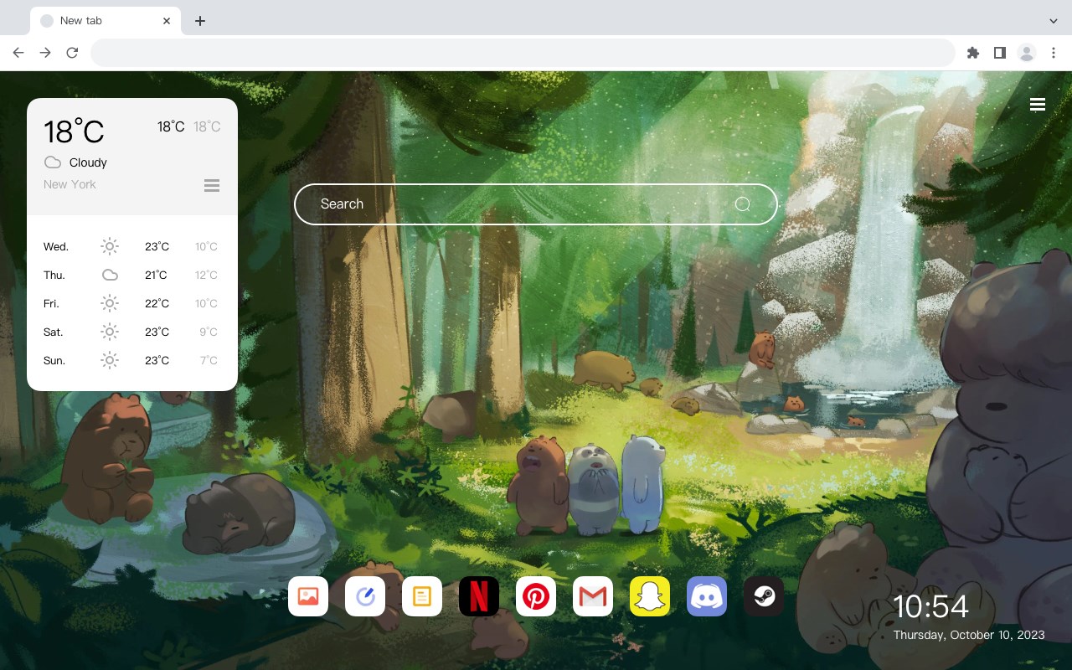Click the New York location label
Screen dimensions: 1072x670
click(x=70, y=184)
